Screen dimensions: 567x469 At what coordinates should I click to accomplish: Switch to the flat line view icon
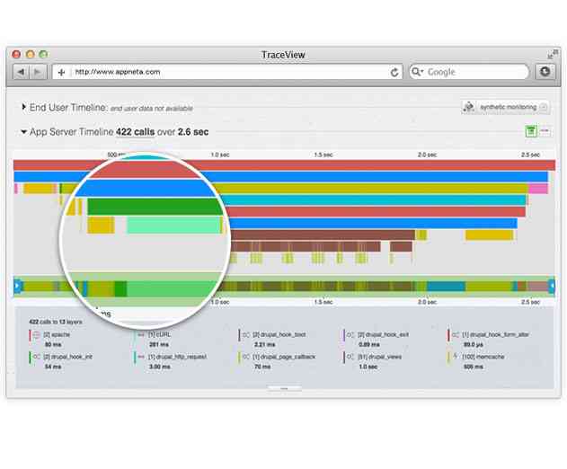(x=545, y=131)
